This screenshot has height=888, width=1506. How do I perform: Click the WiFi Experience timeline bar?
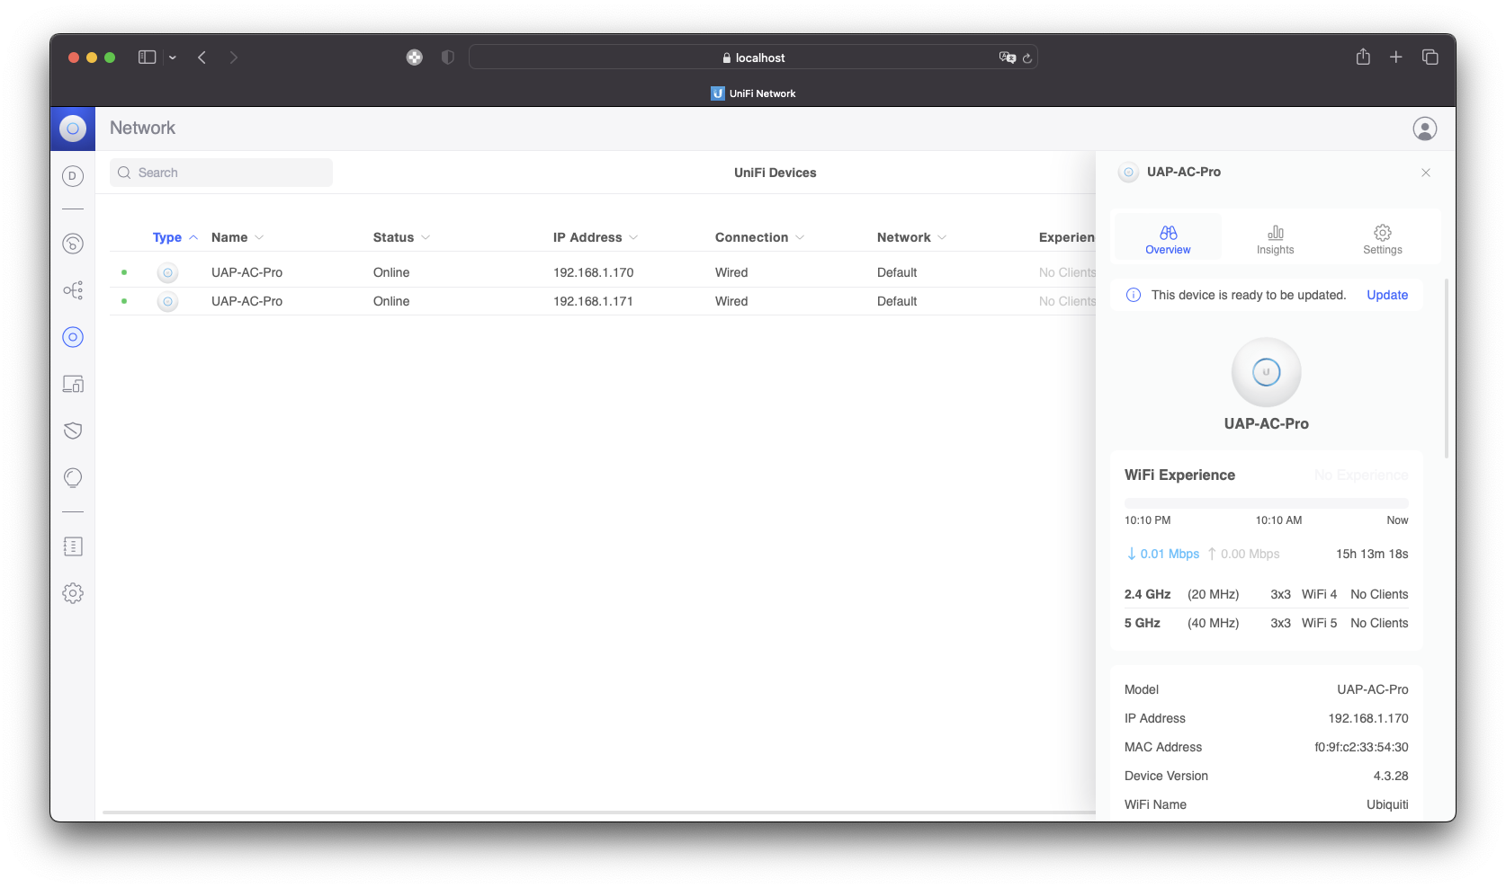point(1266,503)
